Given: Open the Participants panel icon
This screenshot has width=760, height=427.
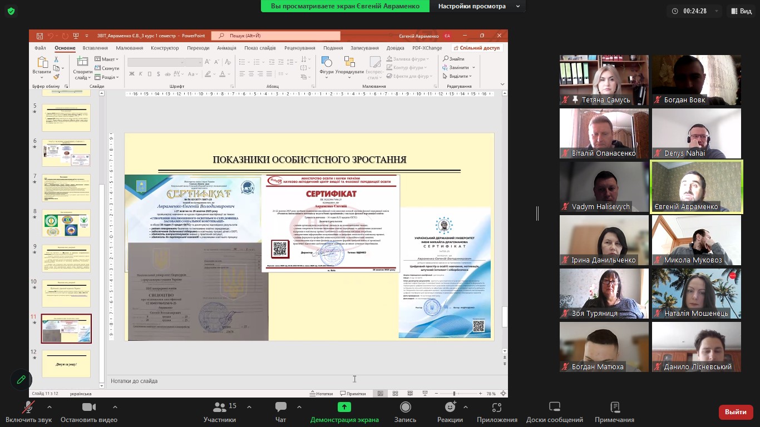Looking at the screenshot, I should click(x=219, y=408).
